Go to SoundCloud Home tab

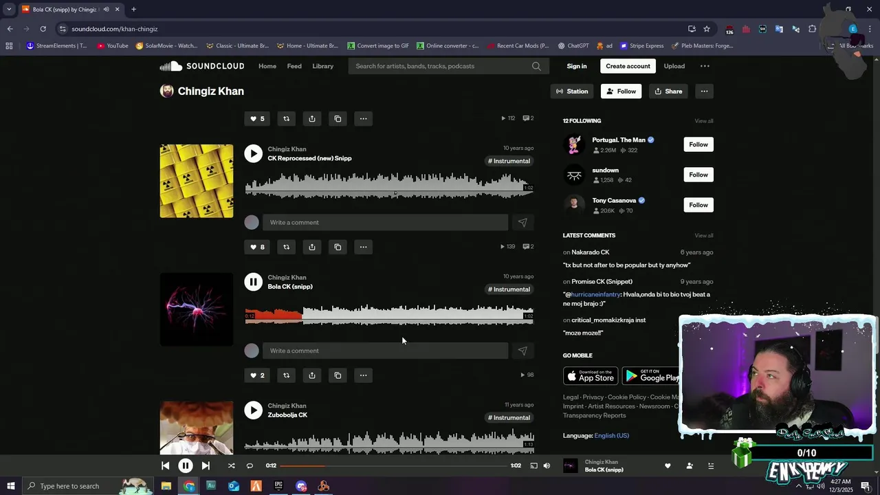point(267,66)
